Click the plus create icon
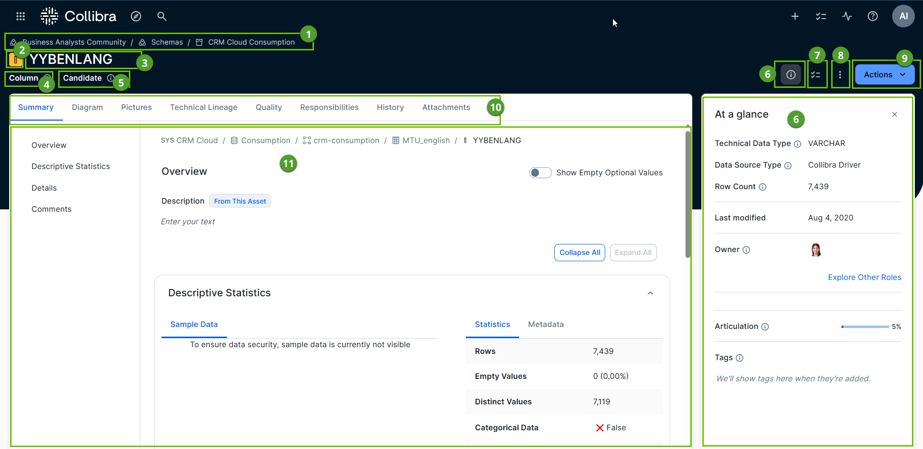 (x=795, y=16)
